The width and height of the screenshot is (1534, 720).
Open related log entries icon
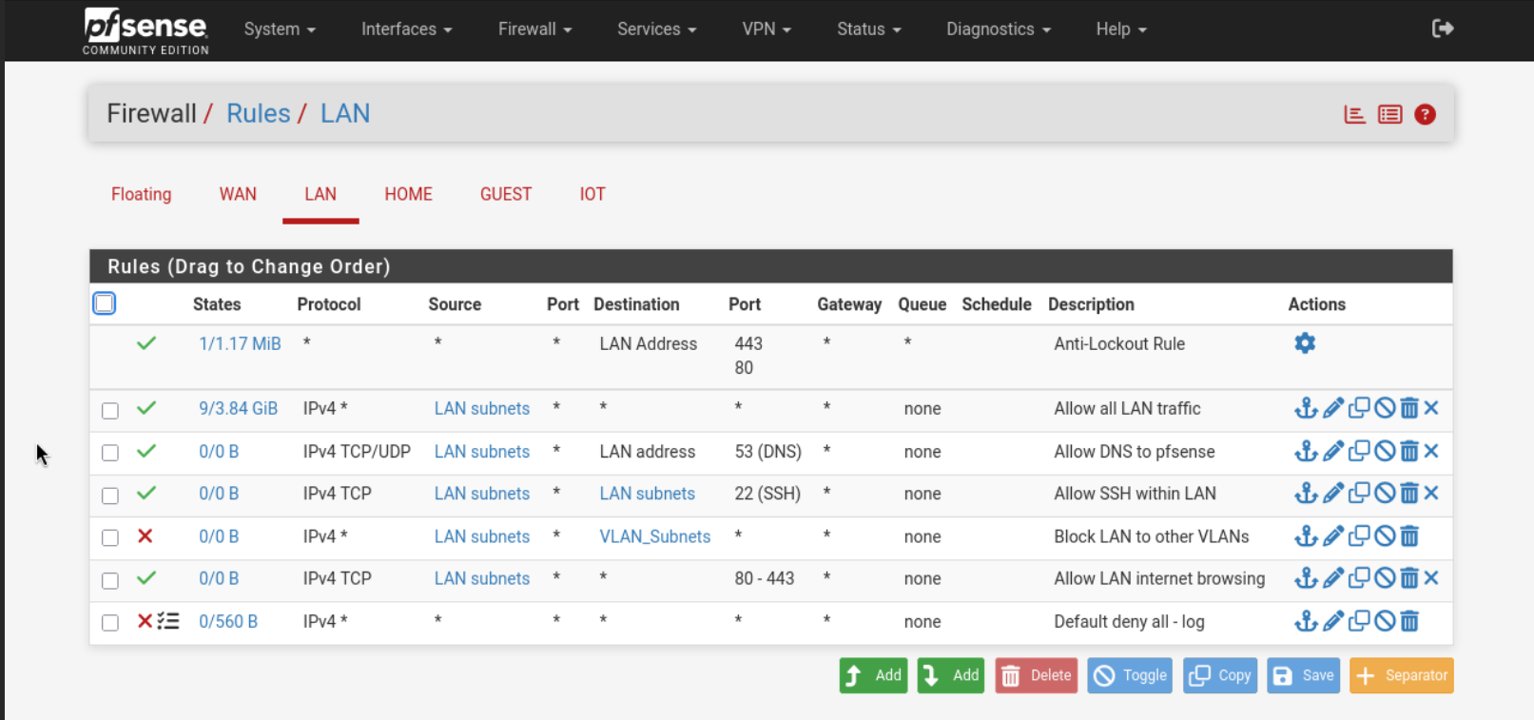point(1389,114)
